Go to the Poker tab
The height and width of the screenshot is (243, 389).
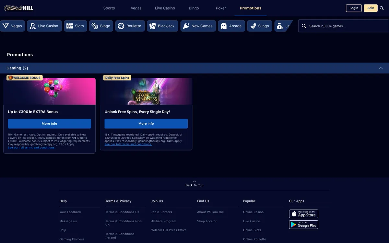[x=221, y=8]
